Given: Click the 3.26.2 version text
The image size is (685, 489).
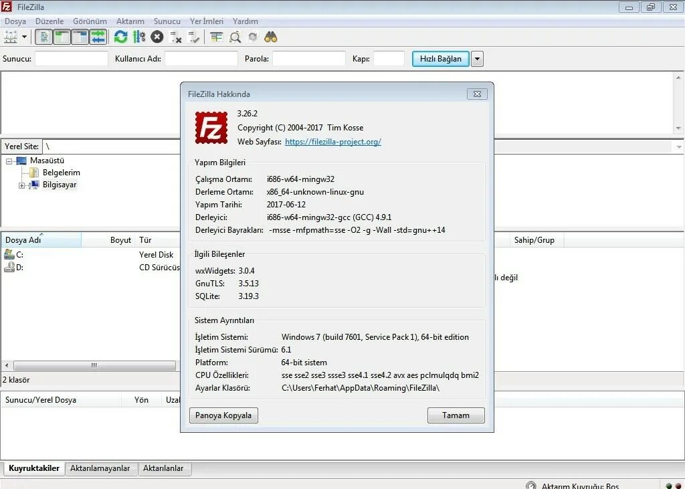Looking at the screenshot, I should point(248,114).
